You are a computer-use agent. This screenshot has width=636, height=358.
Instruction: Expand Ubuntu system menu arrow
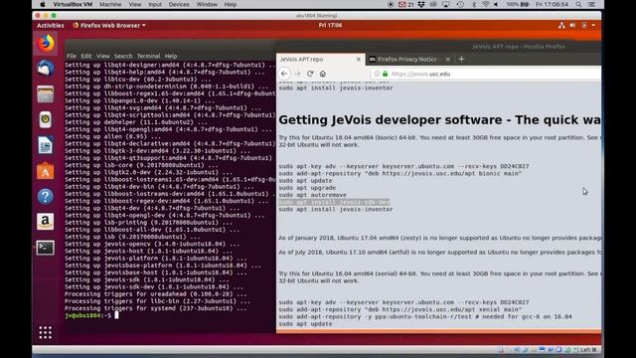[x=593, y=26]
